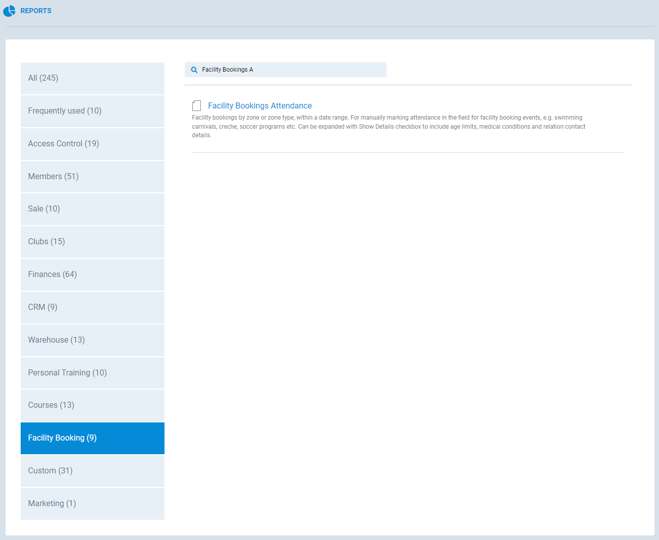The width and height of the screenshot is (659, 540).
Task: Open the Custom (31) category
Action: 92,471
